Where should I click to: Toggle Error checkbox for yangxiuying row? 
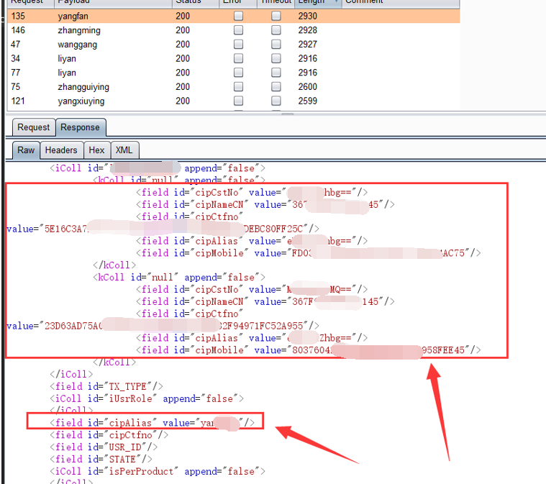(x=238, y=101)
